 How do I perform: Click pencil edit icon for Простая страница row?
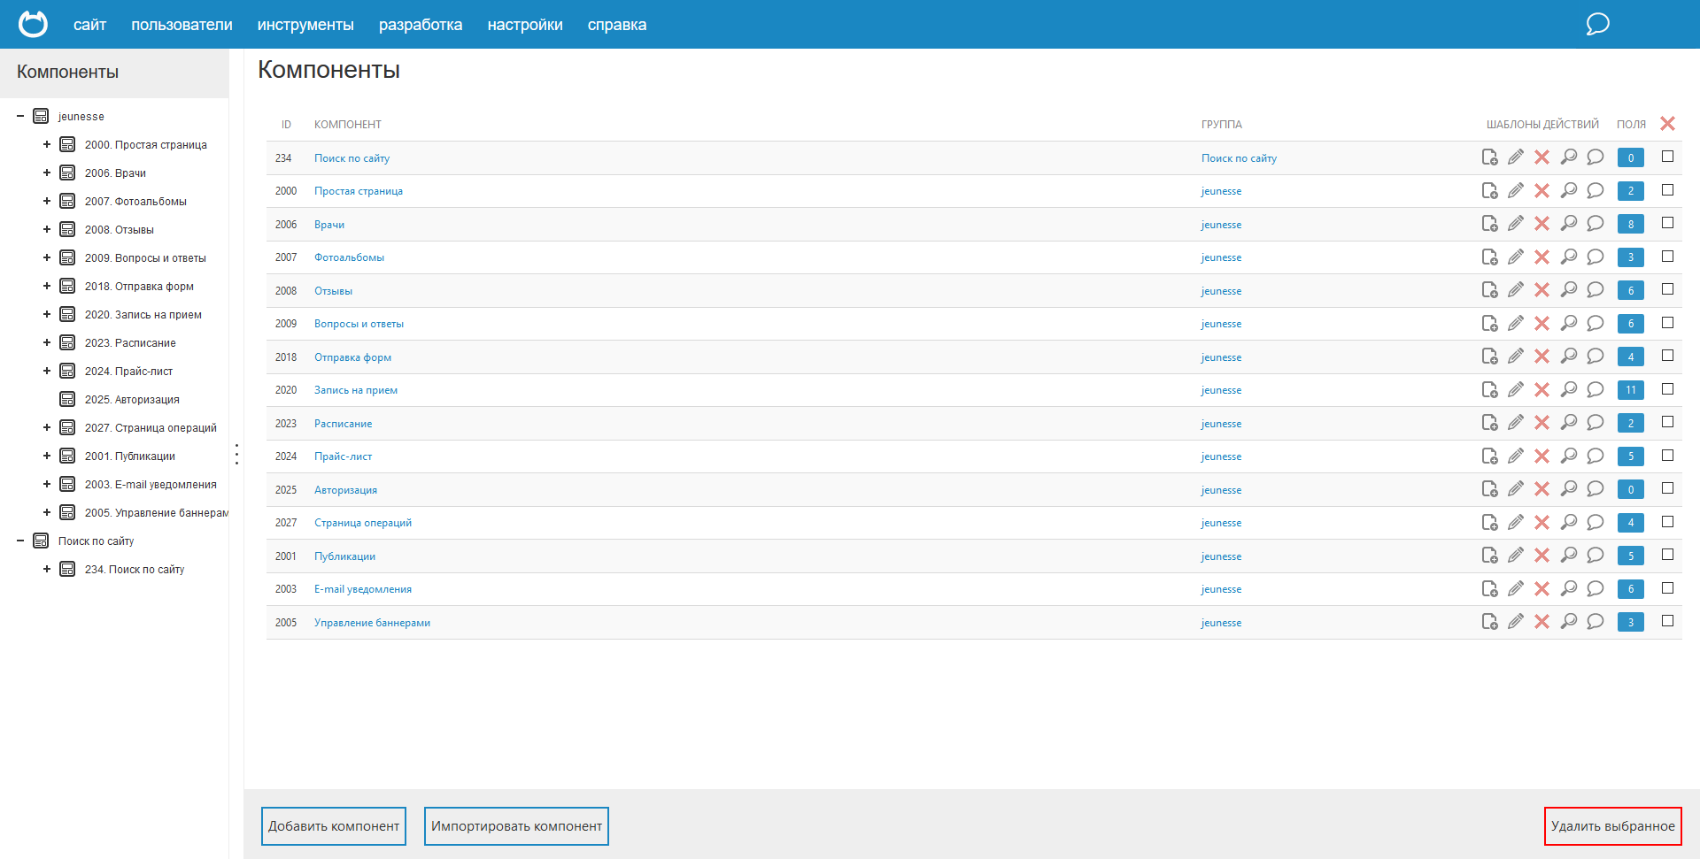pos(1516,190)
